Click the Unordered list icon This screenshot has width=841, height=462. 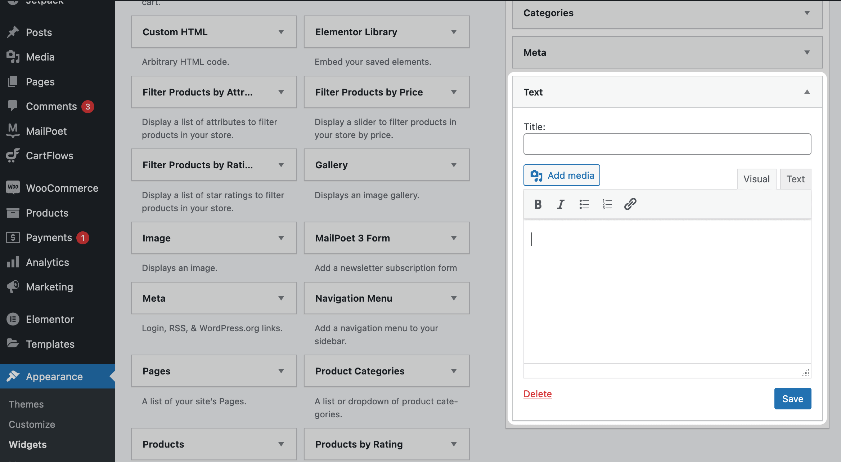584,204
